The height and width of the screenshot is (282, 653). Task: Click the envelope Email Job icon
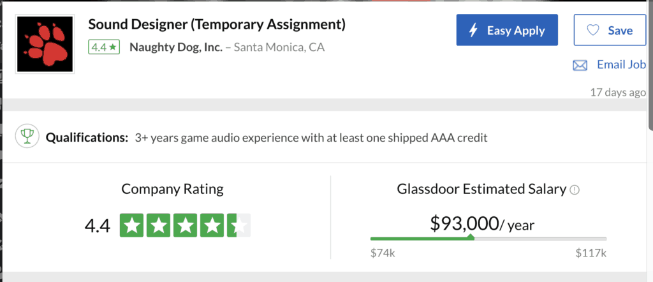(x=580, y=66)
